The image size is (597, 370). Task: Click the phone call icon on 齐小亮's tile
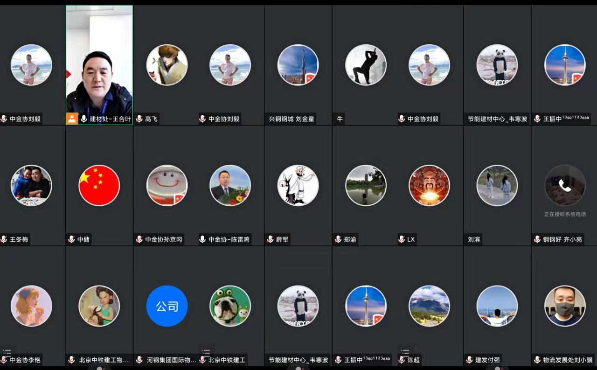coord(565,186)
